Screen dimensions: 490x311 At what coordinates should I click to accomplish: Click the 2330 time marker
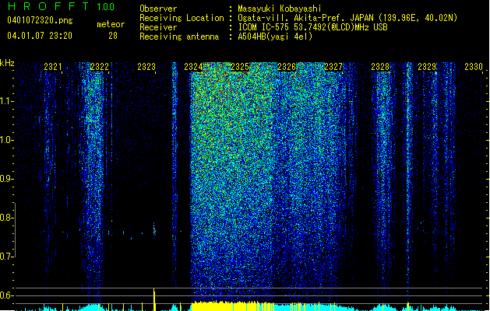474,67
